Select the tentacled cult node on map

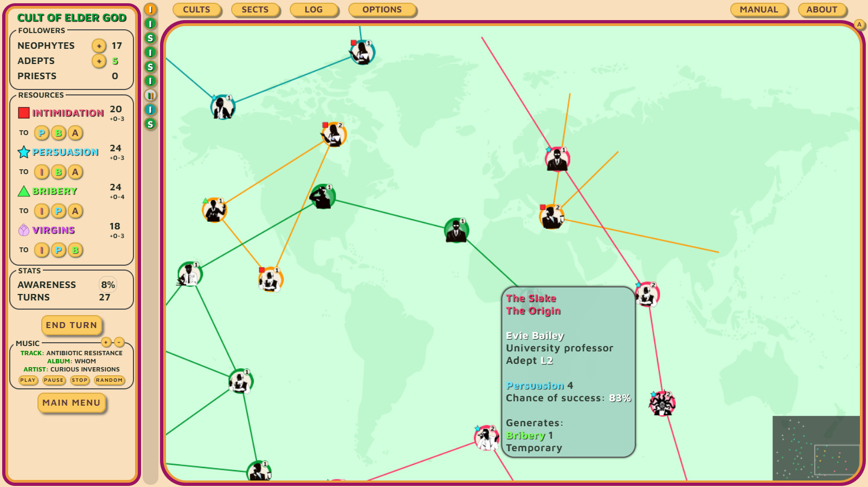662,403
